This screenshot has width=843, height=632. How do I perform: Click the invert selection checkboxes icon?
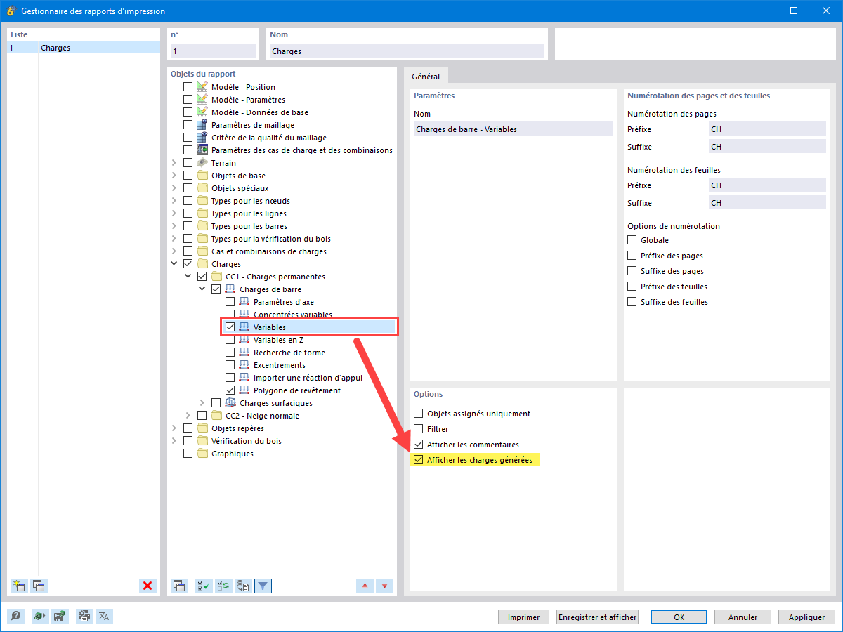click(223, 586)
